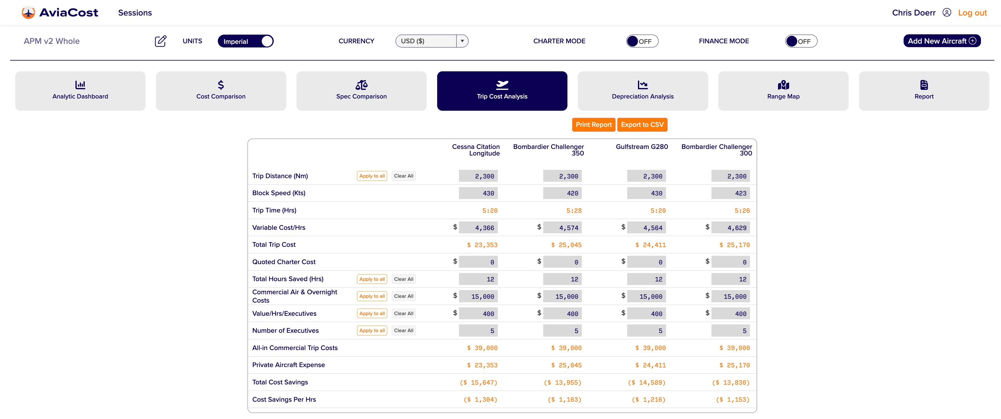Viewport: 1001px width, 419px height.
Task: Edit Cessna Citation Longitude trip distance field
Action: tap(478, 176)
